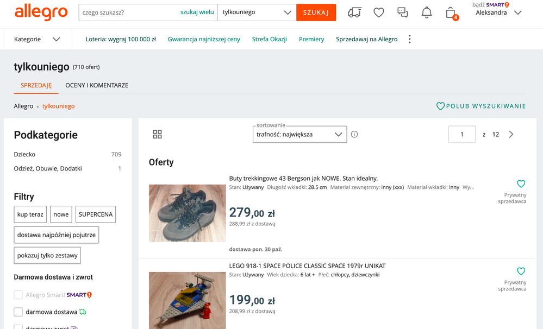Open the sortowanie trafność dropdown
The height and width of the screenshot is (329, 543).
299,134
